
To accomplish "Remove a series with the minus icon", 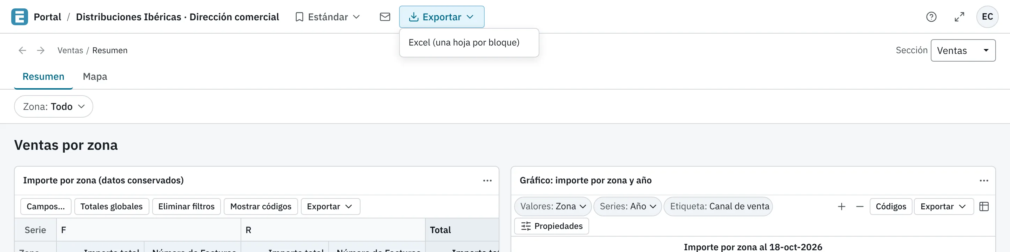I will point(860,206).
